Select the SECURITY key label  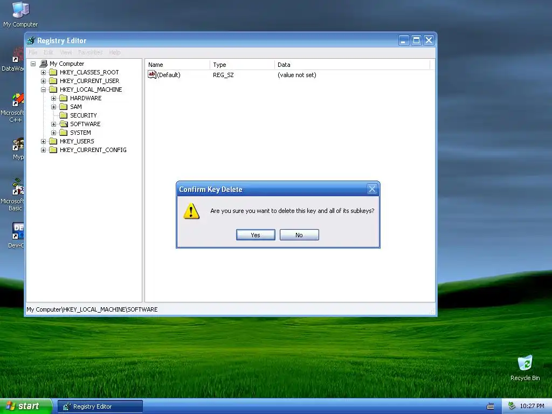coord(83,115)
